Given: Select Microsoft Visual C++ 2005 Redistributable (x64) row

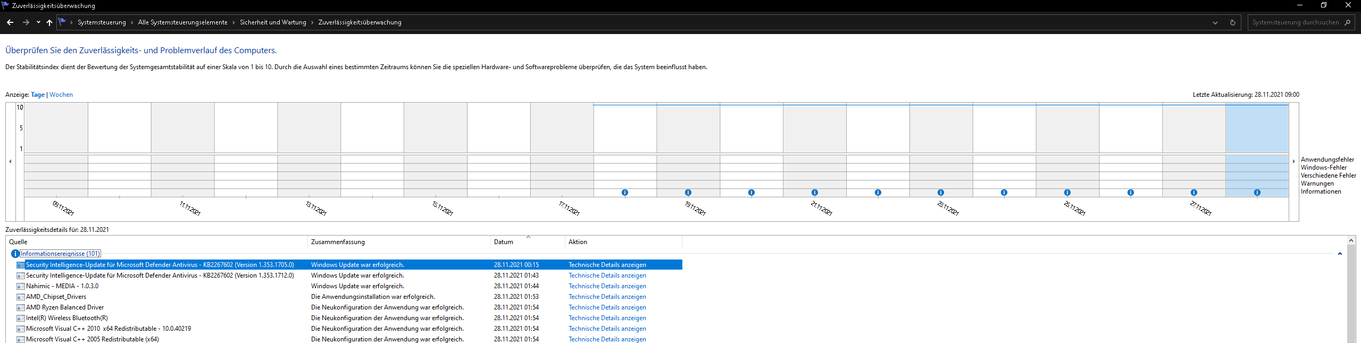Looking at the screenshot, I should [349, 339].
